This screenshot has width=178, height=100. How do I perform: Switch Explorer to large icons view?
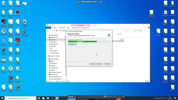tap(149, 81)
